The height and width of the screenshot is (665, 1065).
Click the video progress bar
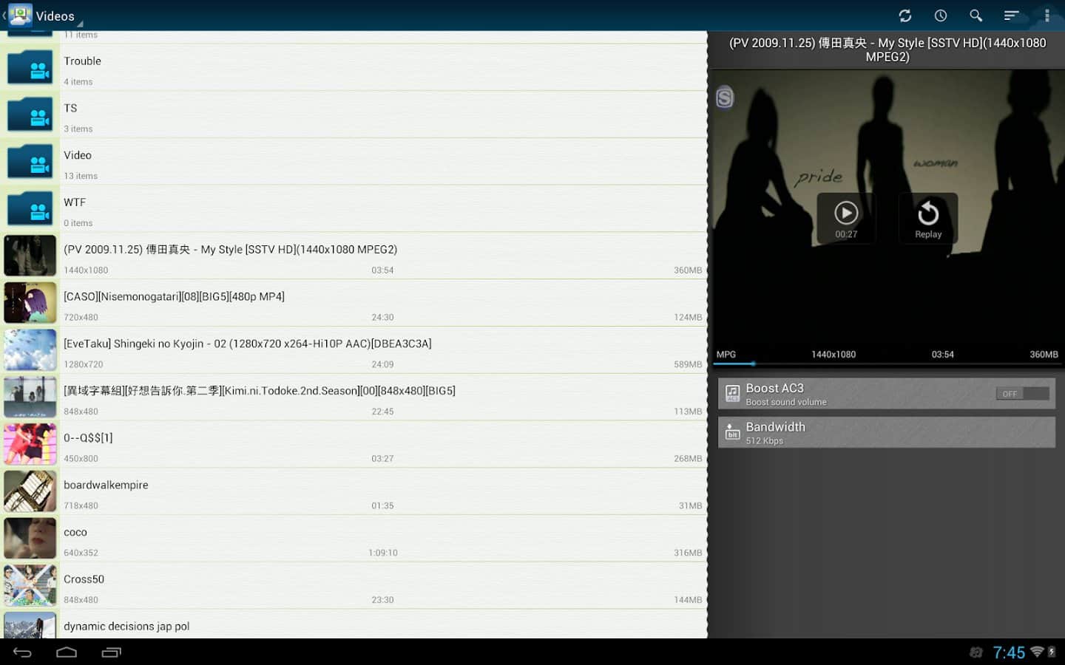click(886, 364)
